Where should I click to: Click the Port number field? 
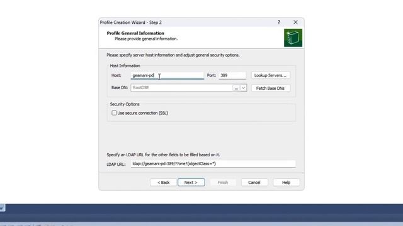232,75
